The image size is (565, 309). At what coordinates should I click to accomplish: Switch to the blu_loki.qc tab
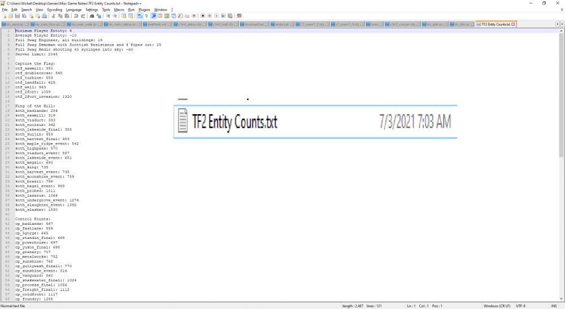462,24
